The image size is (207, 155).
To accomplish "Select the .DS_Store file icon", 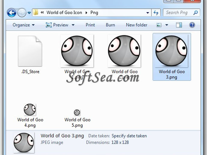I will pos(30,51).
